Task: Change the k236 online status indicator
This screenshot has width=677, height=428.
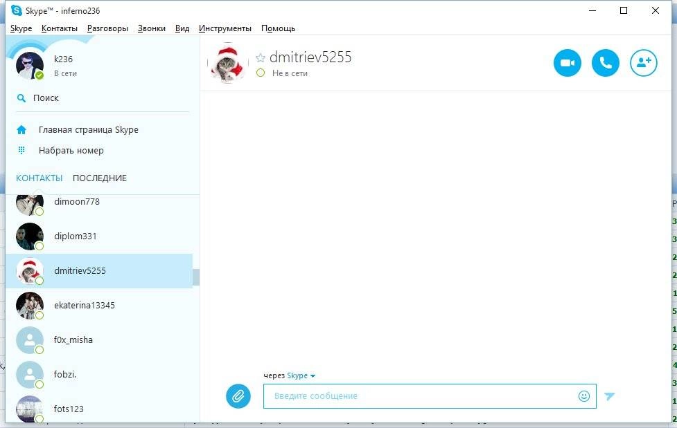Action: point(39,75)
